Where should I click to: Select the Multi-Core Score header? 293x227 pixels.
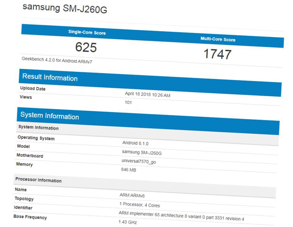pos(218,40)
